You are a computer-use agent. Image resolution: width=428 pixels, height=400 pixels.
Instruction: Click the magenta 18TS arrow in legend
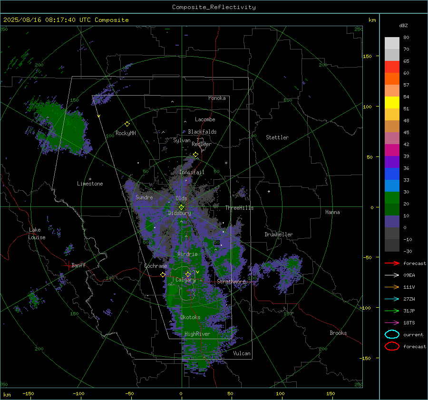(392, 323)
